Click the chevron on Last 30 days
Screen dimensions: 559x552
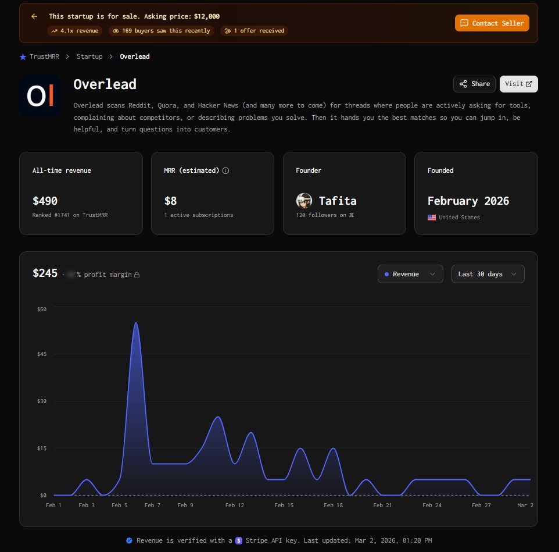(x=514, y=274)
